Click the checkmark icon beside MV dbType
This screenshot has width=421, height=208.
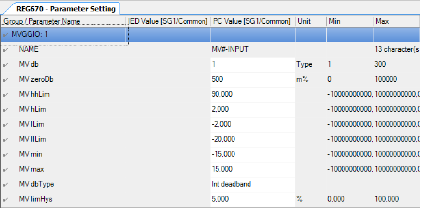click(5, 185)
